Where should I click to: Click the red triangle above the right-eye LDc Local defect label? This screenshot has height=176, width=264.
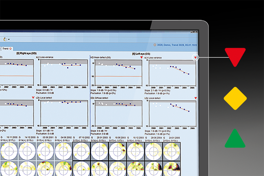pyautogui.click(x=33, y=98)
